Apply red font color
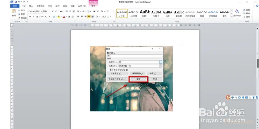 (64, 17)
